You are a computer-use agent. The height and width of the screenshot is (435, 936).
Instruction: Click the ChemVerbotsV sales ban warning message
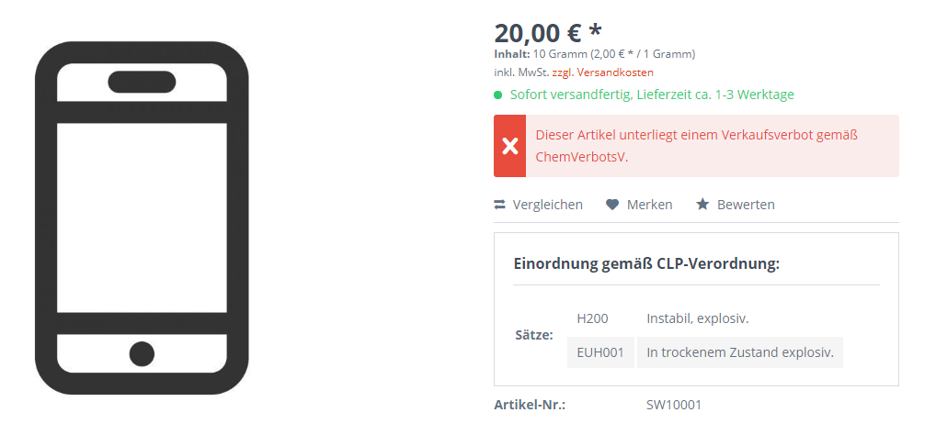pyautogui.click(x=696, y=146)
